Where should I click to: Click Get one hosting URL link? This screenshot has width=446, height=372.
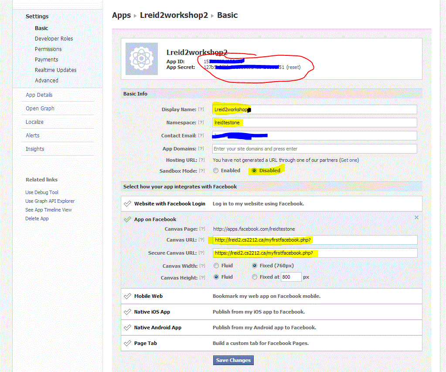point(349,160)
